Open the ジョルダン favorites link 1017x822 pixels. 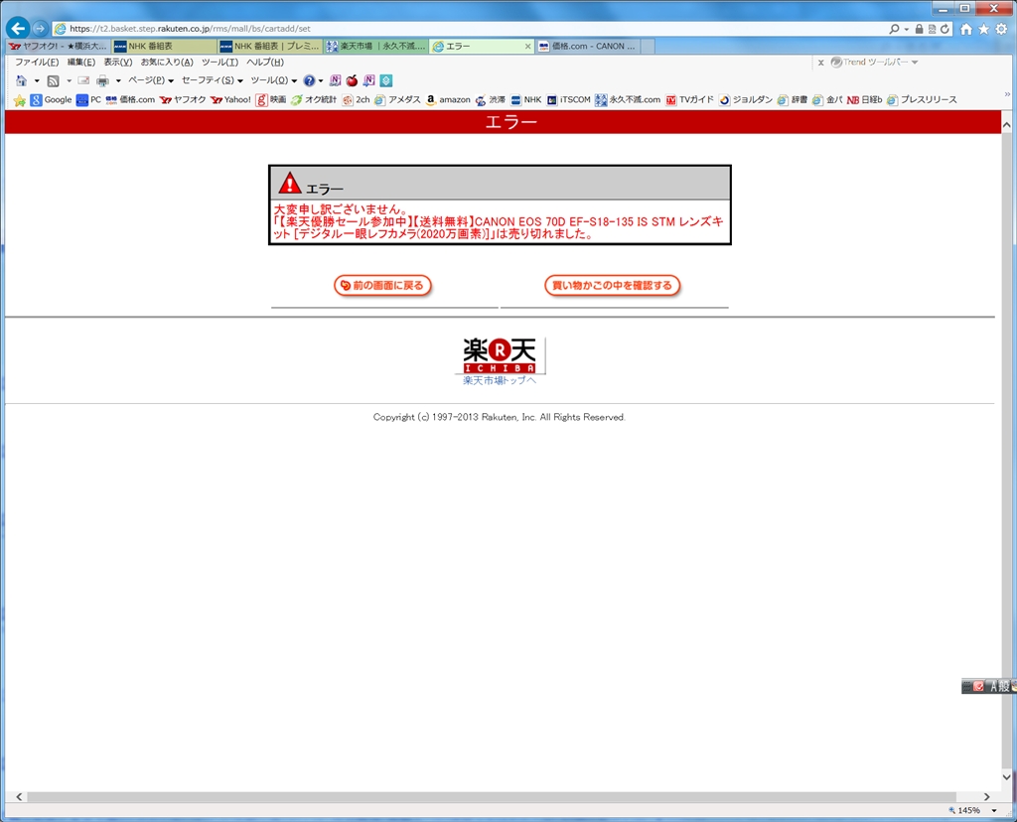point(746,100)
